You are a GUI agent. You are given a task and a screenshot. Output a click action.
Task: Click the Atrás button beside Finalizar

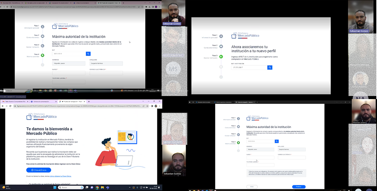point(252,187)
